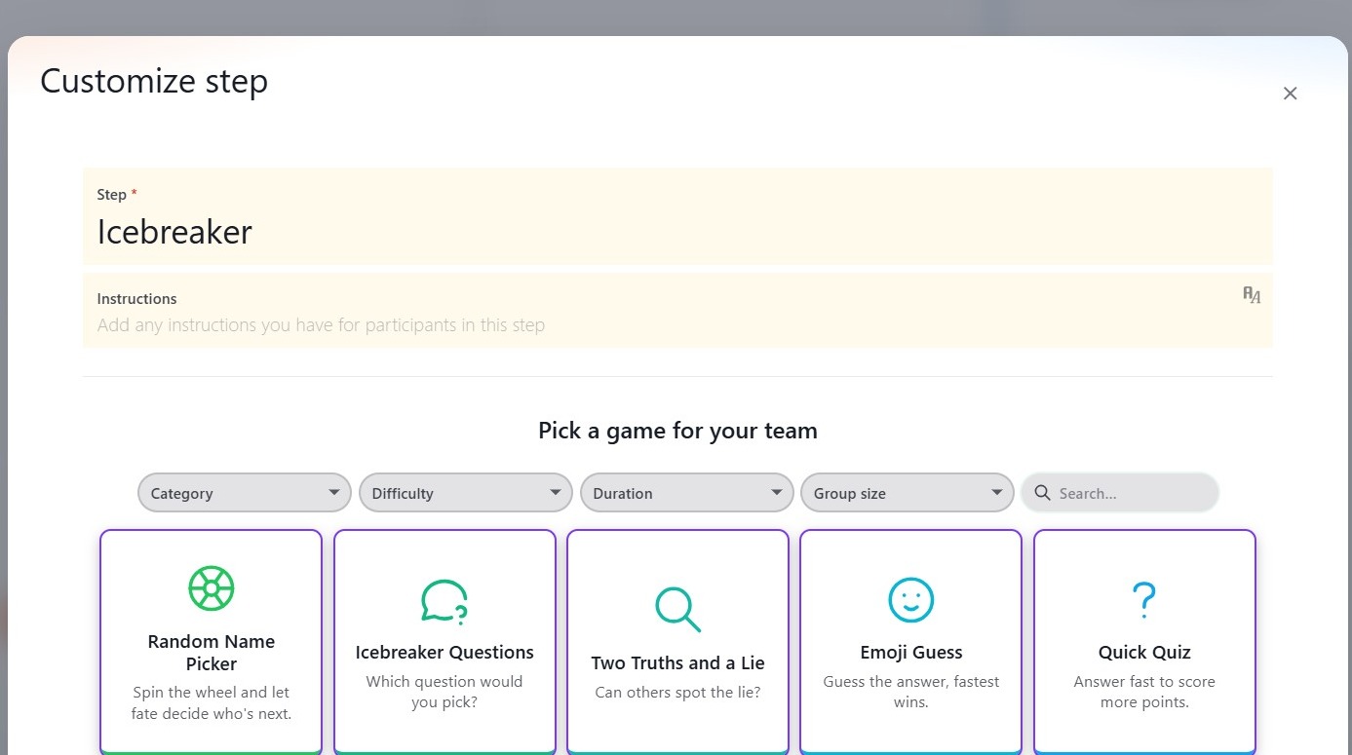Click the 'Step' field label
The height and width of the screenshot is (755, 1352).
click(112, 195)
